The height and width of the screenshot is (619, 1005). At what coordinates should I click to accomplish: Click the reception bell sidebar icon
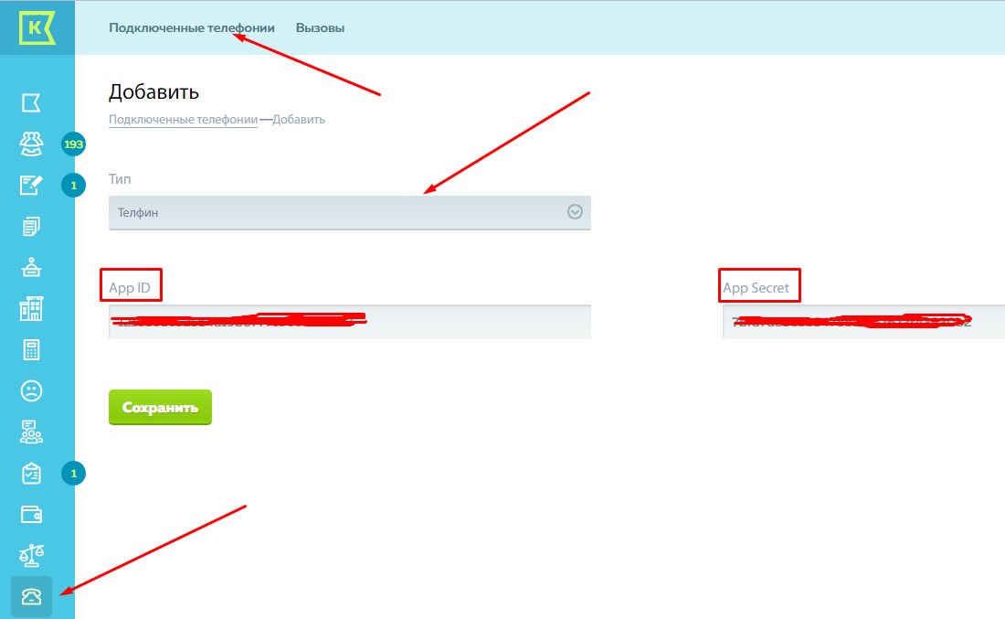31,268
